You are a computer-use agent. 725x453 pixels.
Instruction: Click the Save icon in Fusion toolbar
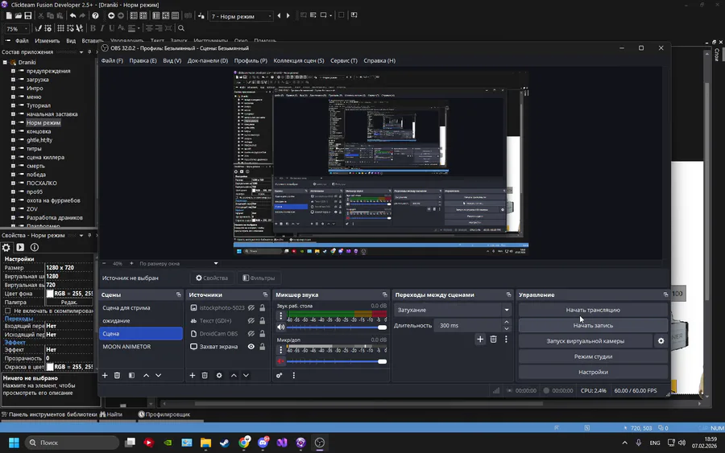coord(28,15)
